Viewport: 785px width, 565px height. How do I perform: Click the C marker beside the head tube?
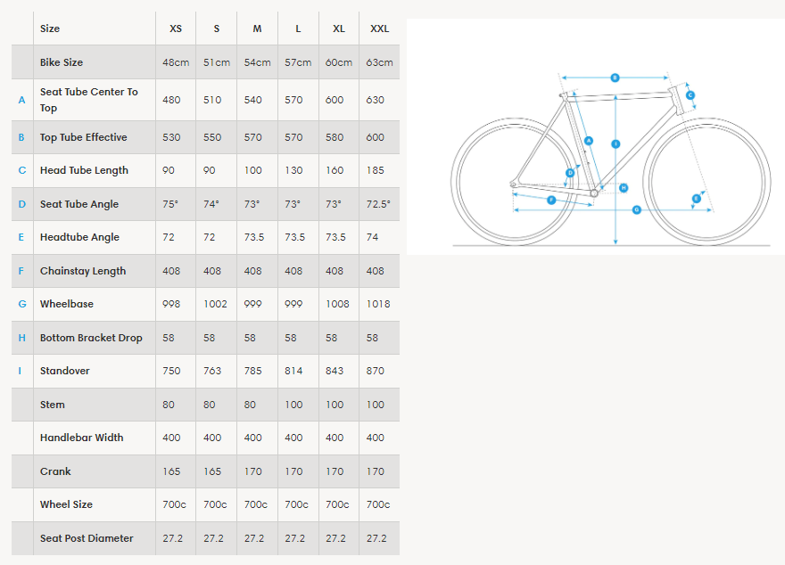point(690,95)
